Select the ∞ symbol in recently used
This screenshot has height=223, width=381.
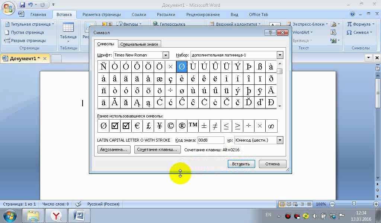(x=271, y=126)
